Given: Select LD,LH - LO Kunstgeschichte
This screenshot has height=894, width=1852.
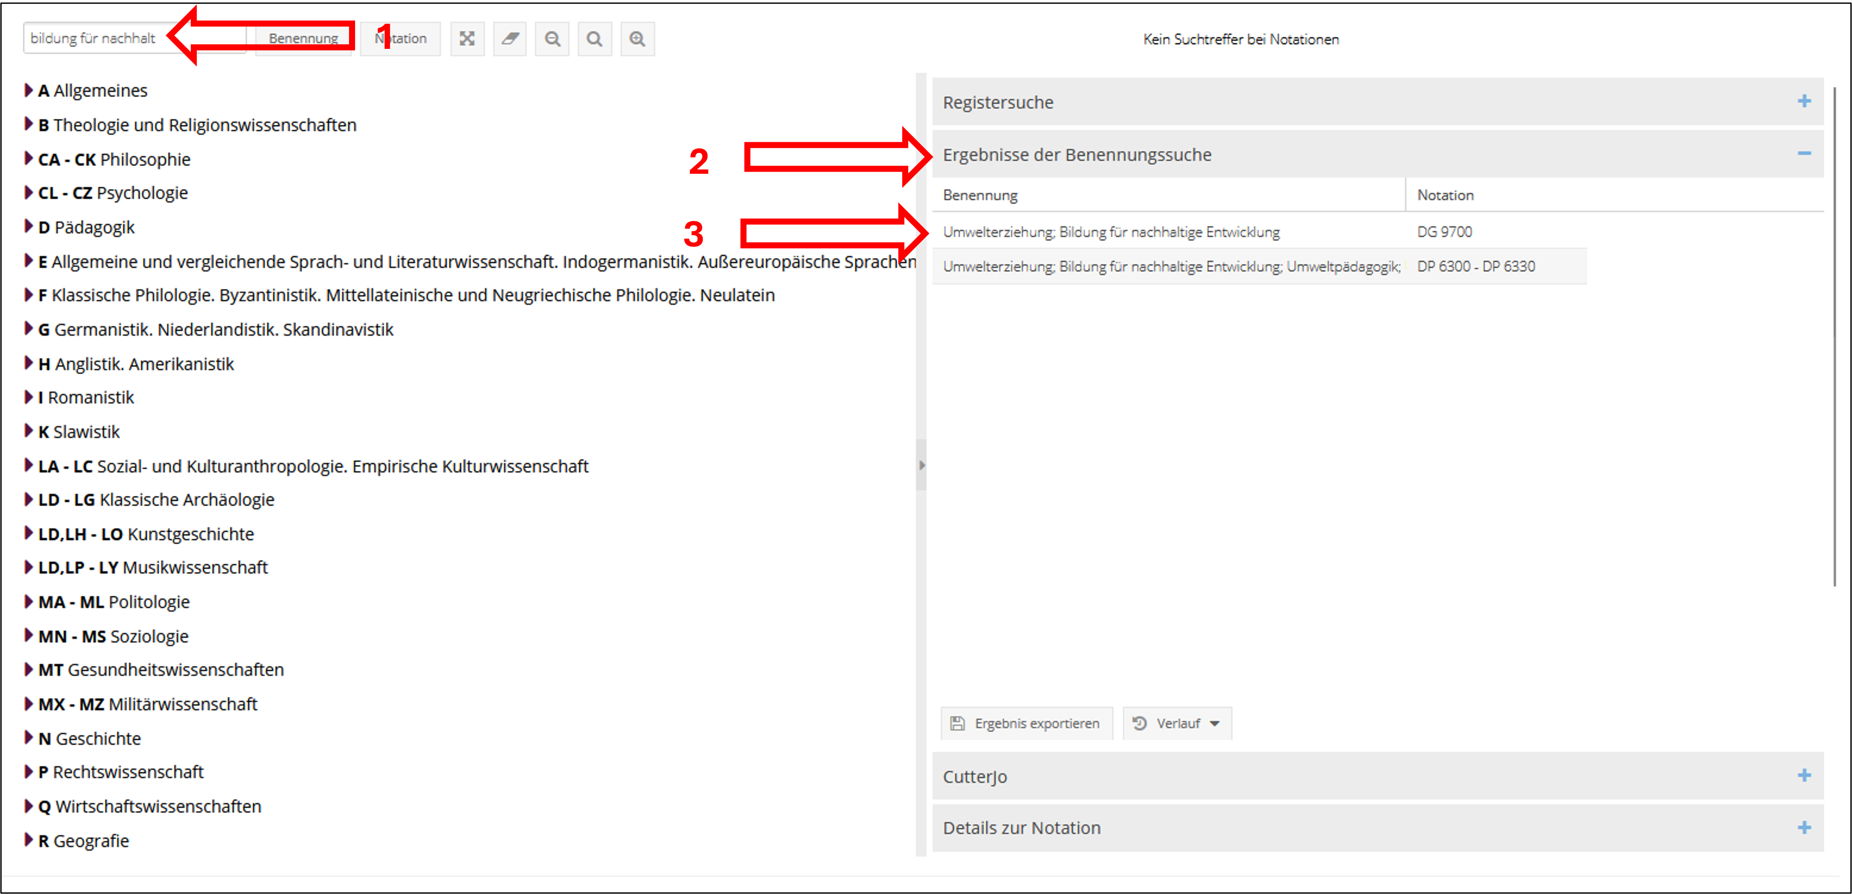Looking at the screenshot, I should (146, 534).
